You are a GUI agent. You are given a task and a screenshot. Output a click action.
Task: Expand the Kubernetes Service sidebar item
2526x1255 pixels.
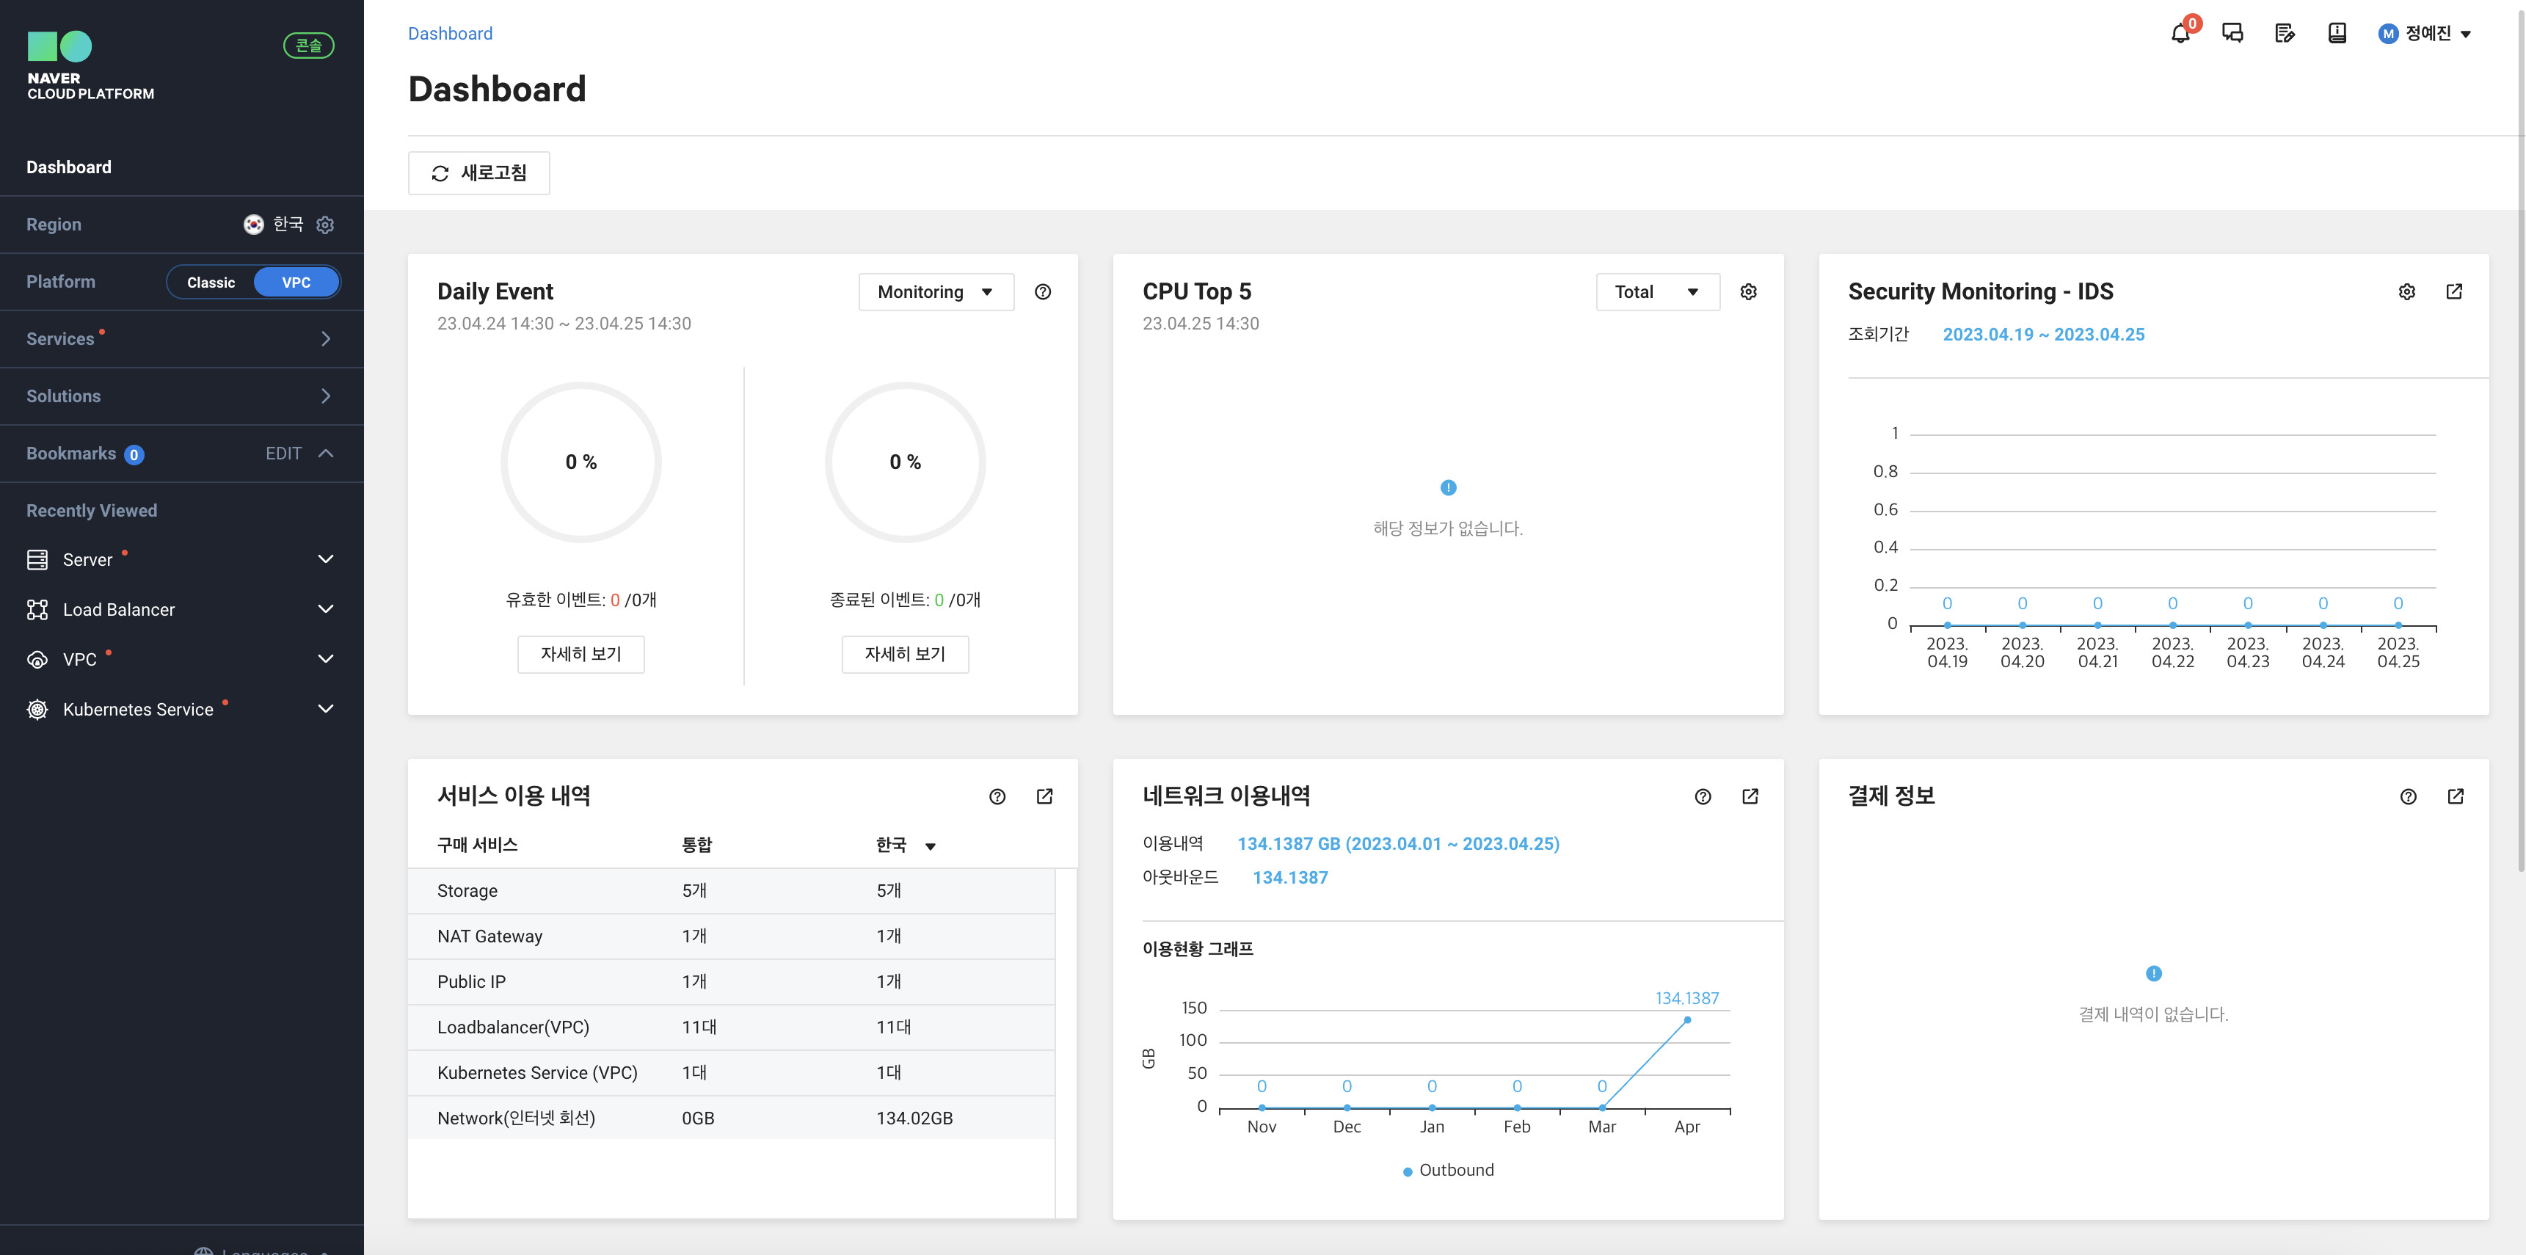(x=326, y=709)
